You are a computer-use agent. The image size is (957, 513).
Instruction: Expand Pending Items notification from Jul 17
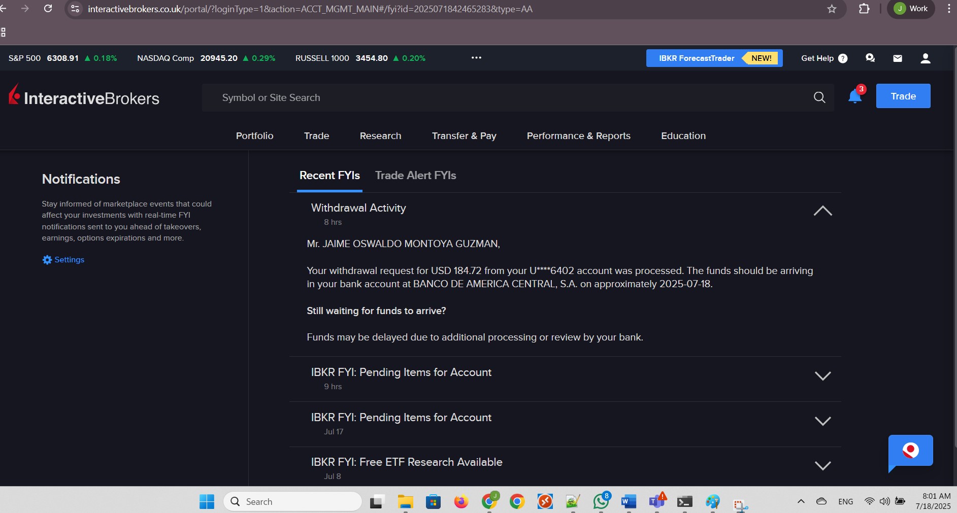click(822, 421)
